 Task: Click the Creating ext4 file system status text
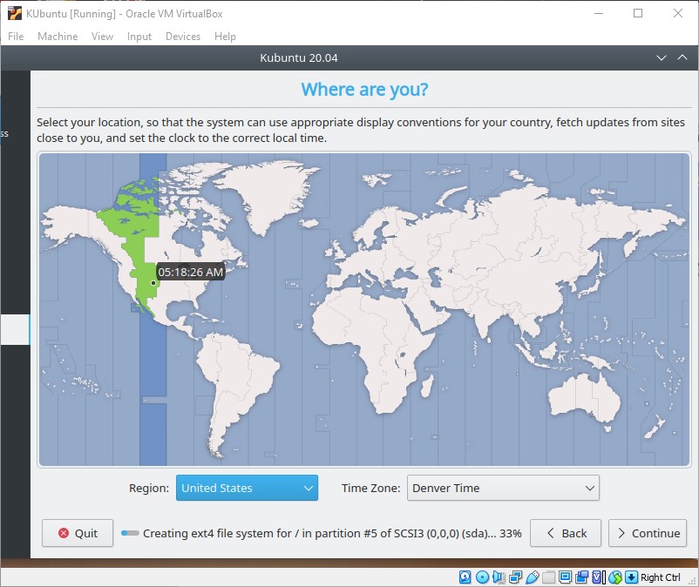point(332,533)
